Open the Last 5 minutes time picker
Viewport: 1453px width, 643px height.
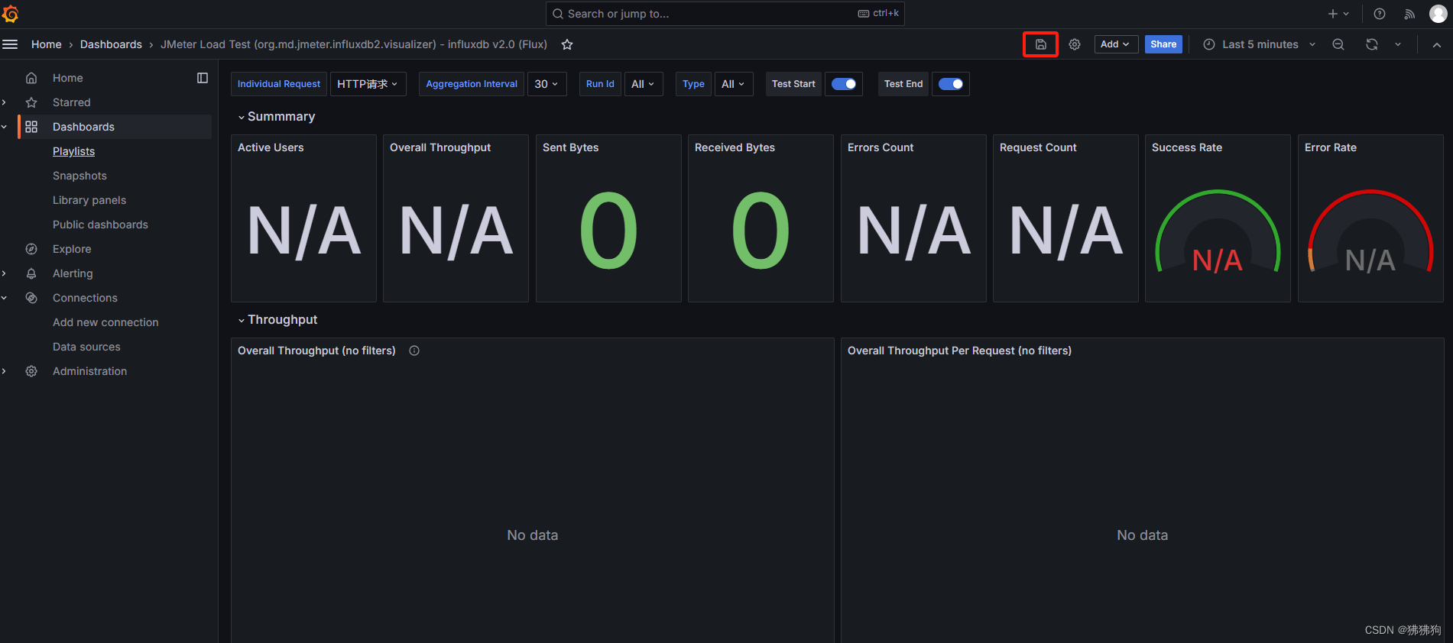click(x=1259, y=44)
